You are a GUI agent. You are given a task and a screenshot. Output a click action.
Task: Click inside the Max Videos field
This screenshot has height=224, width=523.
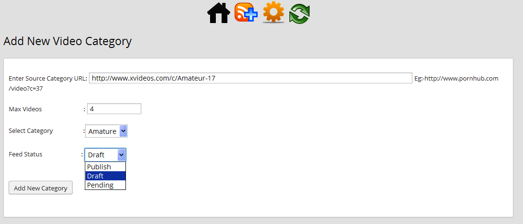click(x=114, y=109)
